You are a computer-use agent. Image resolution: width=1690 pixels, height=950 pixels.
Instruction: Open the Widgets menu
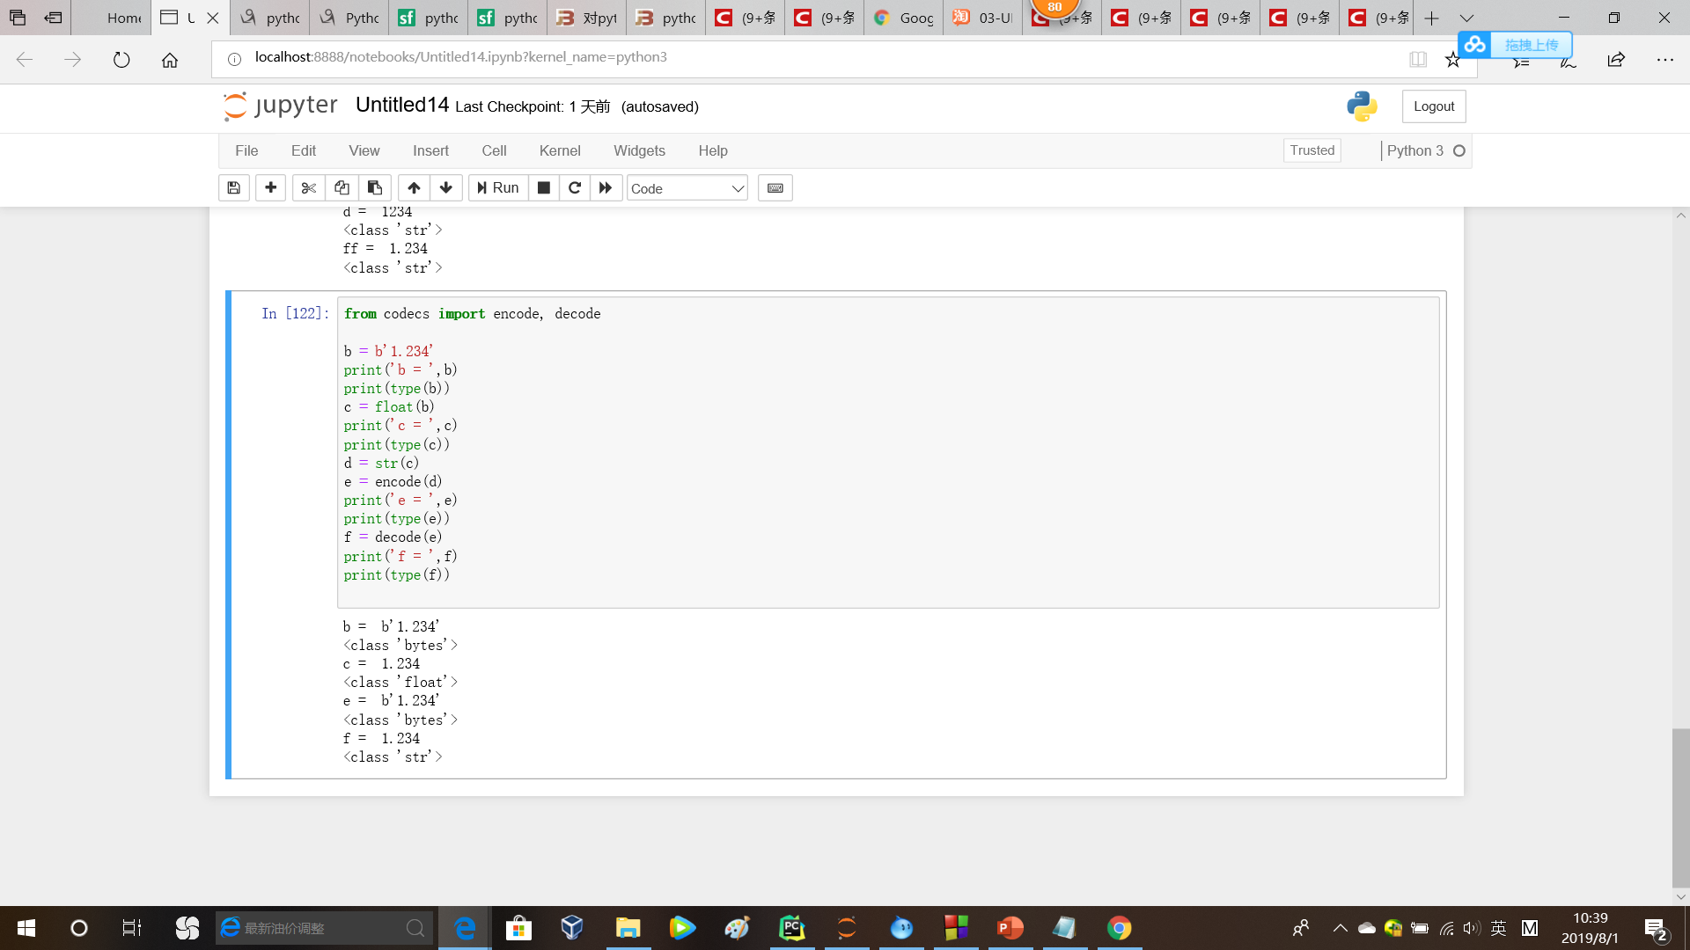point(640,150)
